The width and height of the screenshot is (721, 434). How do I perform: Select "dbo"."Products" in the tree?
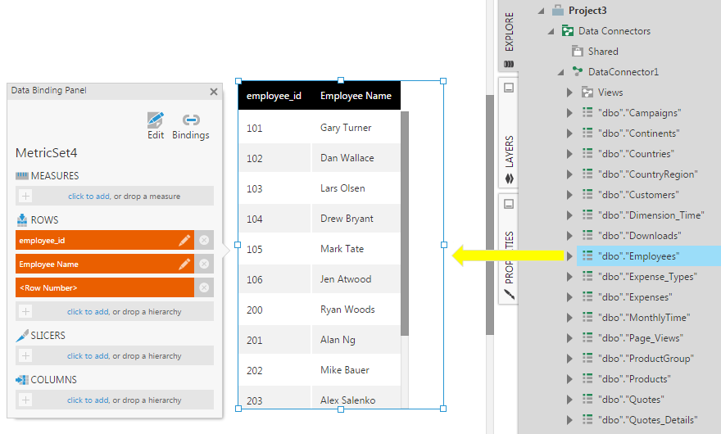[634, 379]
